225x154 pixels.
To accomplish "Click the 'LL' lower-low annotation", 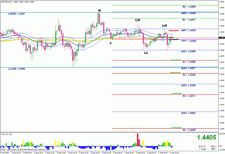I will (146, 53).
